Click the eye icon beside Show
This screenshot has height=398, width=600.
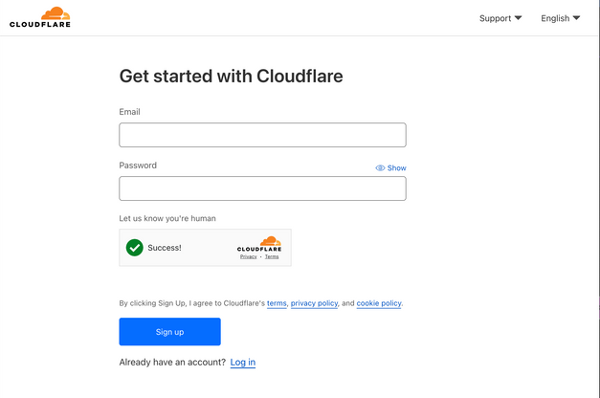click(380, 168)
